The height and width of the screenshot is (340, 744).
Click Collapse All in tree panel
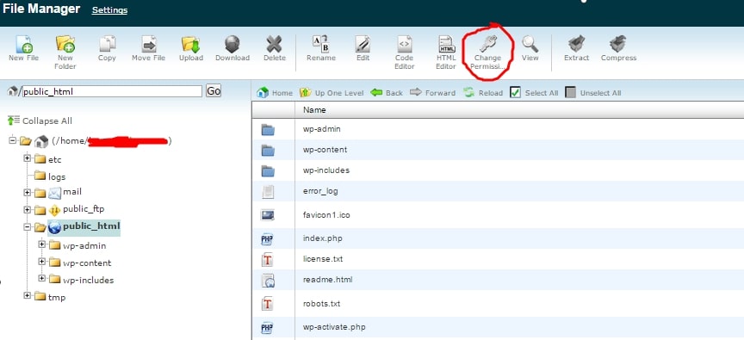click(40, 121)
